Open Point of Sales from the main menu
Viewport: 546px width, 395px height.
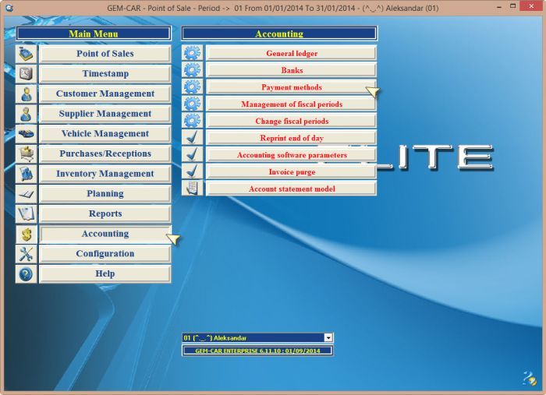[x=105, y=54]
